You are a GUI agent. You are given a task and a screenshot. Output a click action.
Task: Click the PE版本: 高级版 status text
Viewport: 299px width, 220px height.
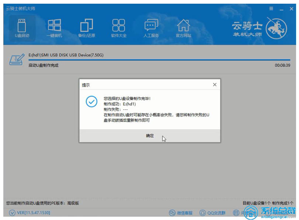(x=42, y=203)
